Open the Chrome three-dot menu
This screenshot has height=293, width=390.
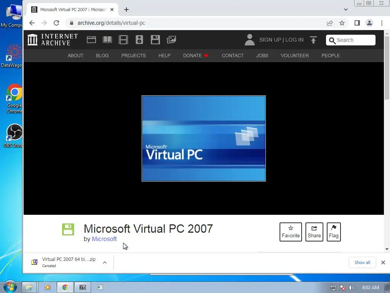(x=382, y=23)
